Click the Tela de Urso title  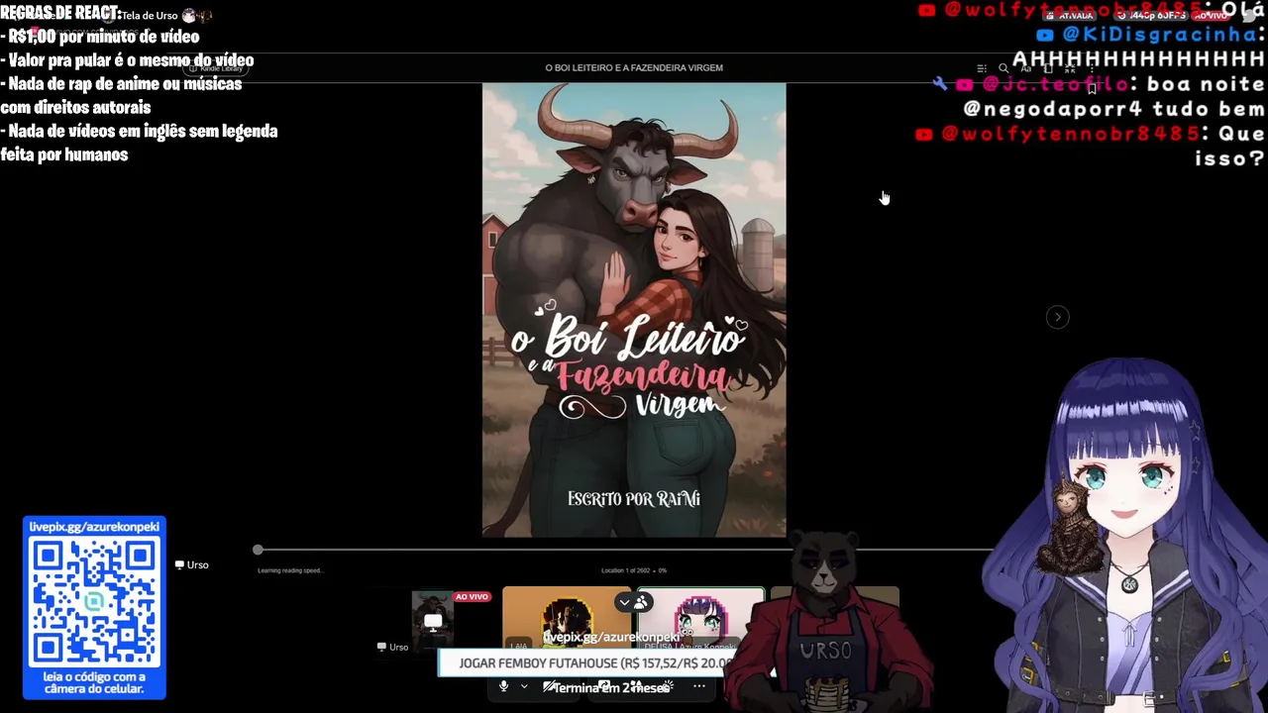pos(150,16)
